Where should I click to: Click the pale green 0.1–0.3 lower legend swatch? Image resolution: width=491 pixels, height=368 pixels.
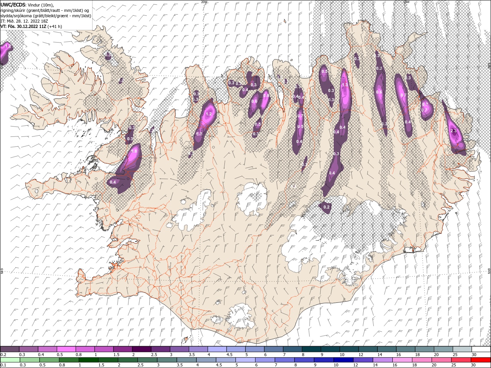pos(10,360)
